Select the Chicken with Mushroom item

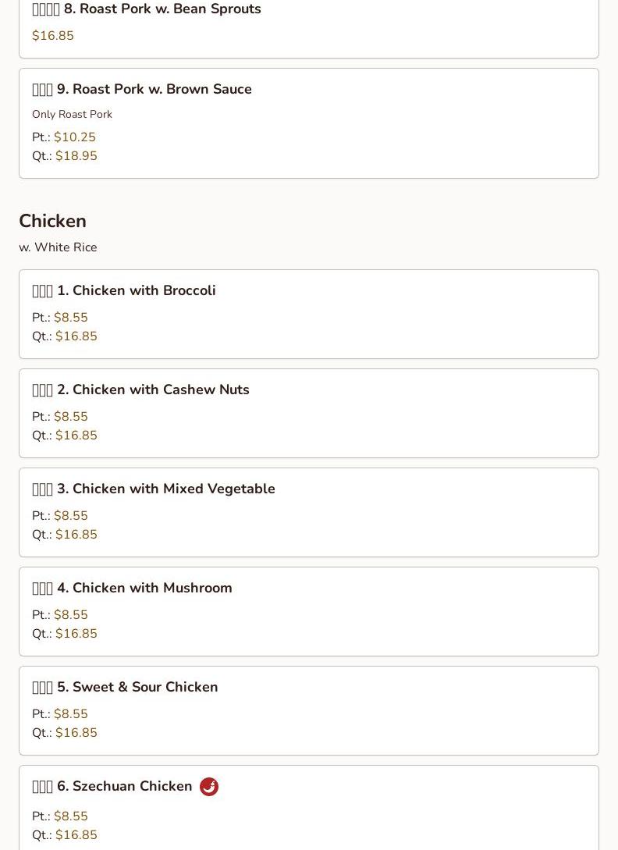pyautogui.click(x=132, y=589)
